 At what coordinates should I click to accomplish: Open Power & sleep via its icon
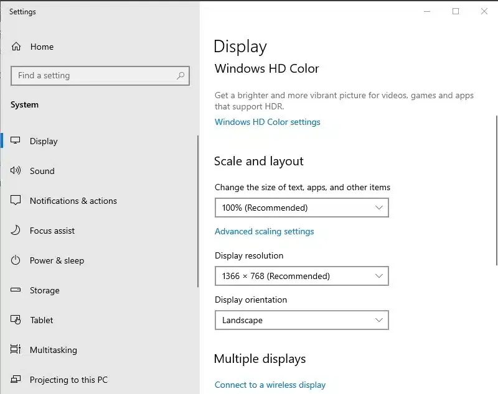click(x=15, y=260)
